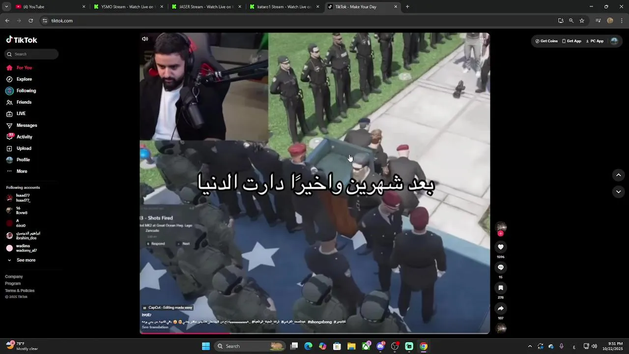Expand the Company footer section
Screen dimensions: 629x354
[x=14, y=277]
